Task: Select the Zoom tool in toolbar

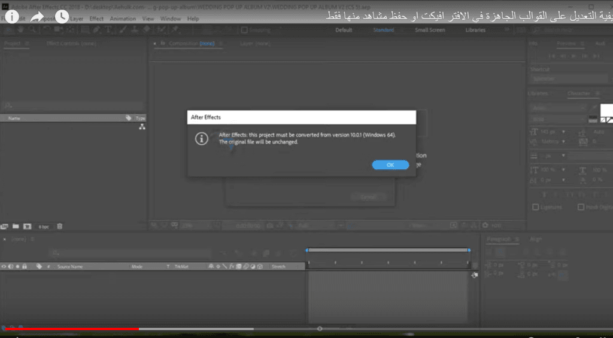Action: click(32, 29)
